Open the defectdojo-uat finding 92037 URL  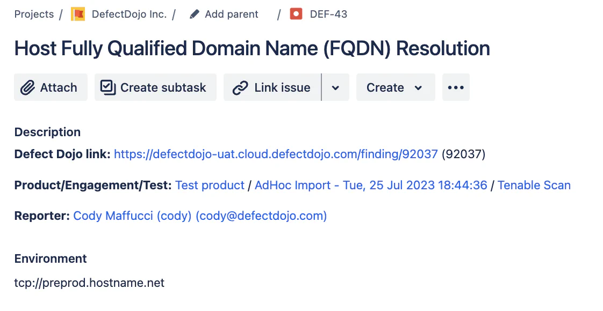pyautogui.click(x=276, y=154)
